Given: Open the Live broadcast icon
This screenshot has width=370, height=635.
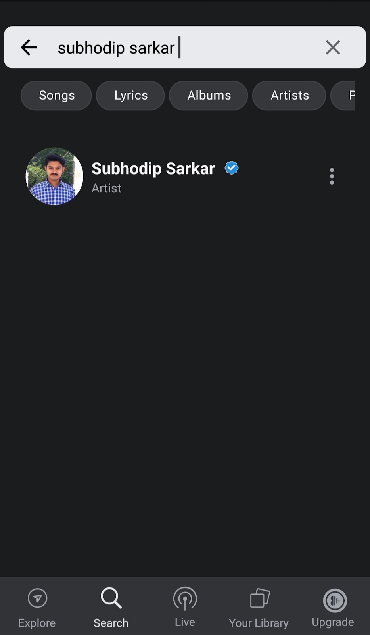Looking at the screenshot, I should coord(185,598).
